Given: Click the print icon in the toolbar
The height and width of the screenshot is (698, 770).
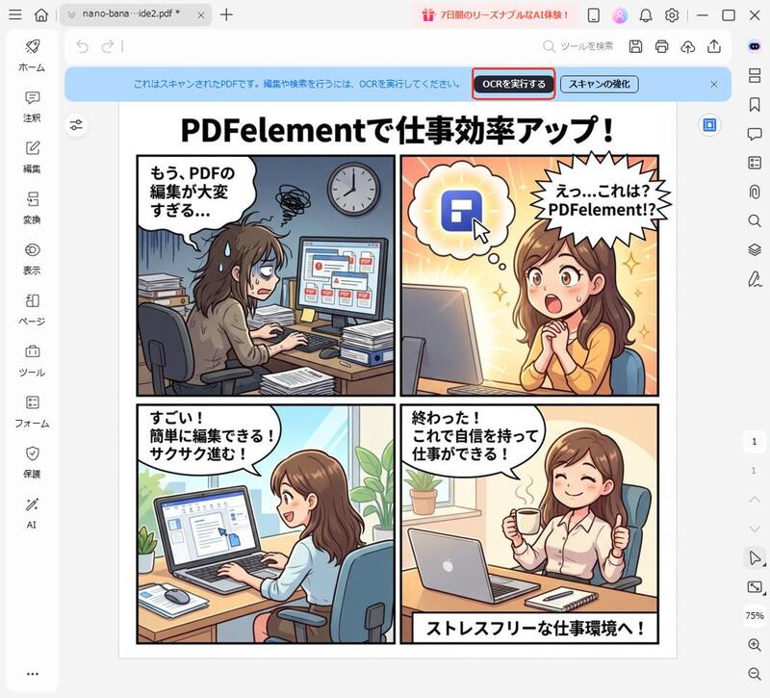Looking at the screenshot, I should coord(660,44).
